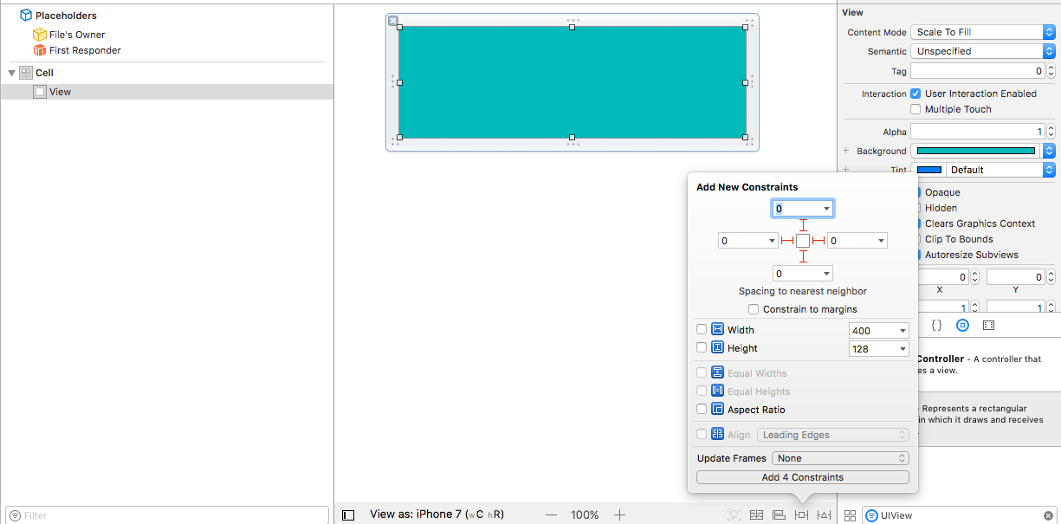The height and width of the screenshot is (524, 1061).
Task: Click the Update Frames toolbar icon
Action: tap(734, 514)
